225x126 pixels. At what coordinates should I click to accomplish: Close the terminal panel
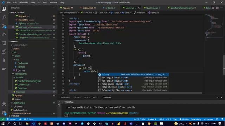coord(221,97)
